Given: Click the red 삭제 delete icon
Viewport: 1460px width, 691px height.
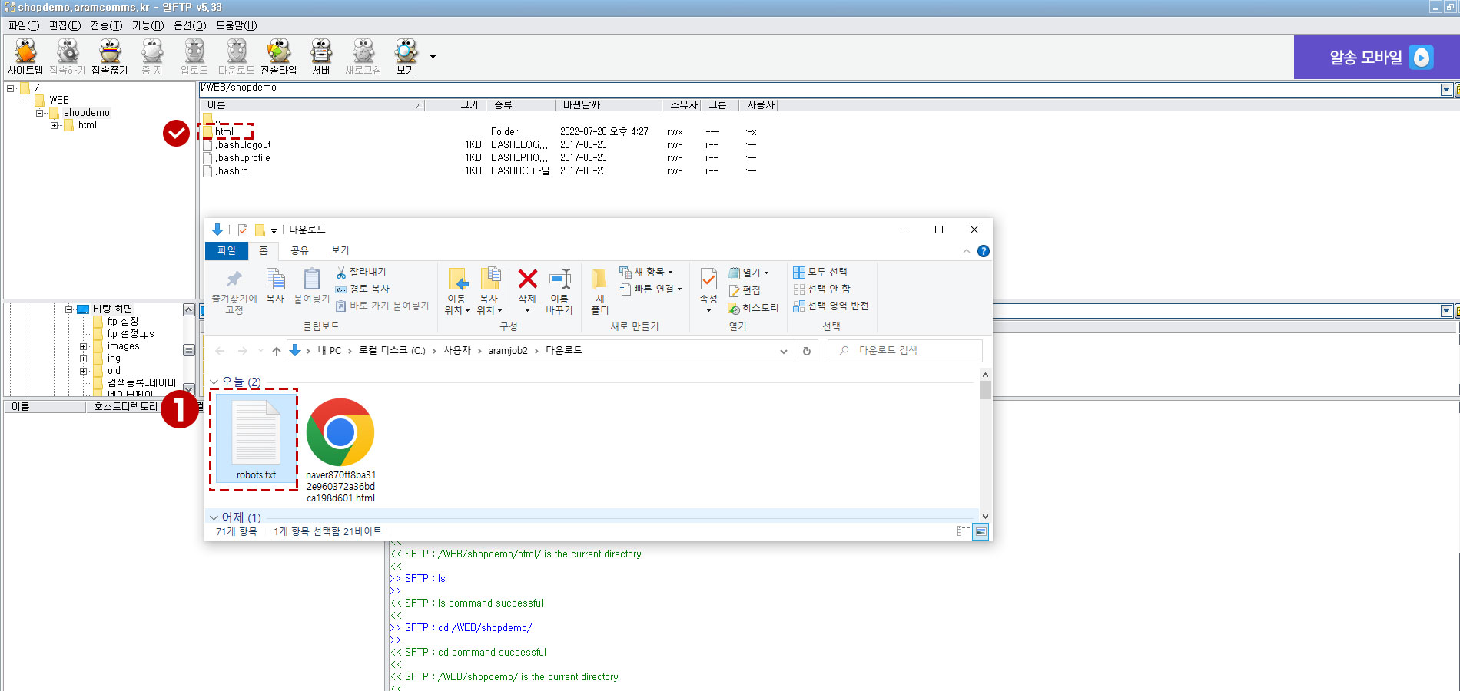Looking at the screenshot, I should click(x=527, y=290).
